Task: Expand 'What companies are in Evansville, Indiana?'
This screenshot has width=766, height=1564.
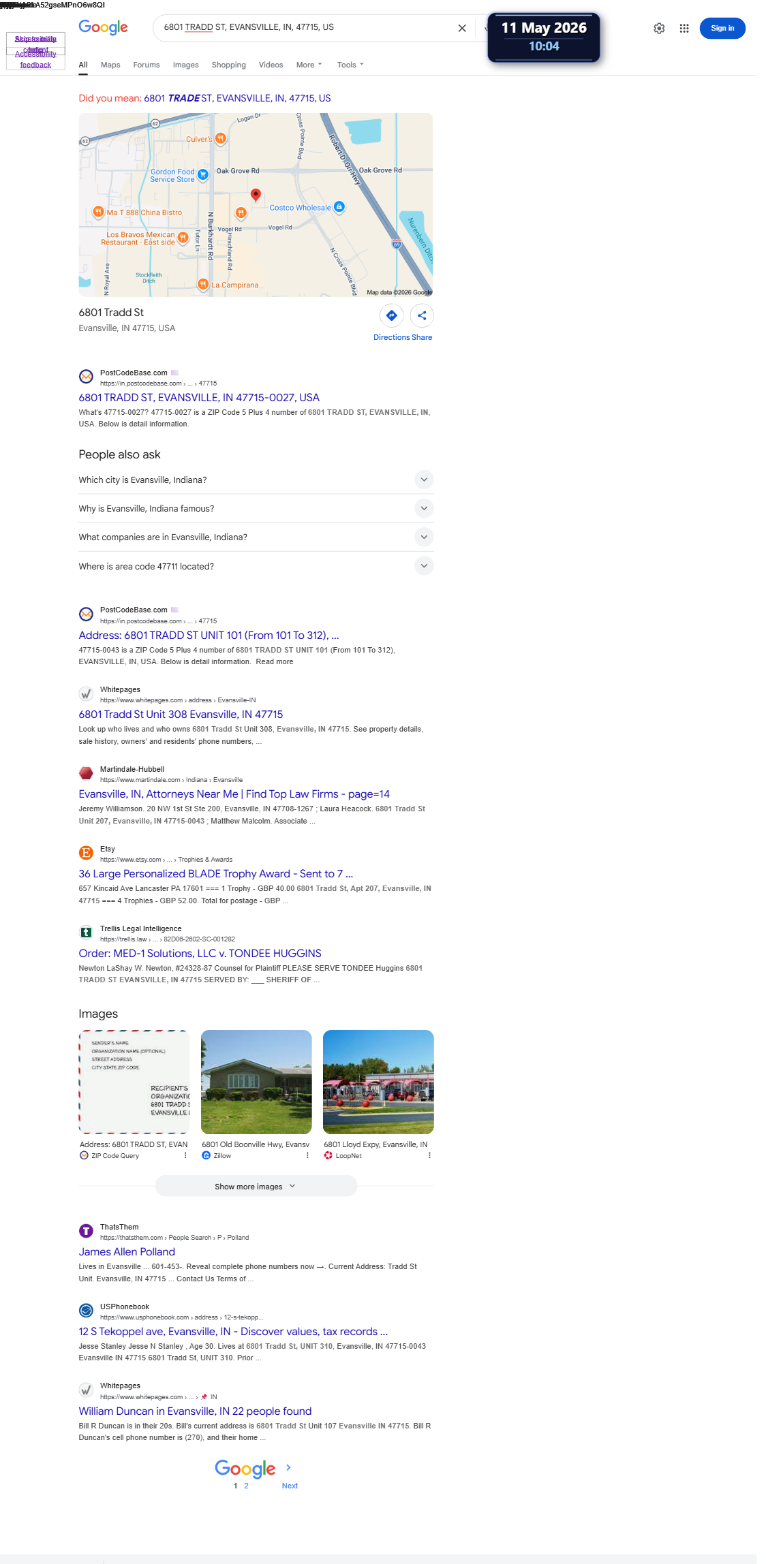Action: click(x=256, y=537)
